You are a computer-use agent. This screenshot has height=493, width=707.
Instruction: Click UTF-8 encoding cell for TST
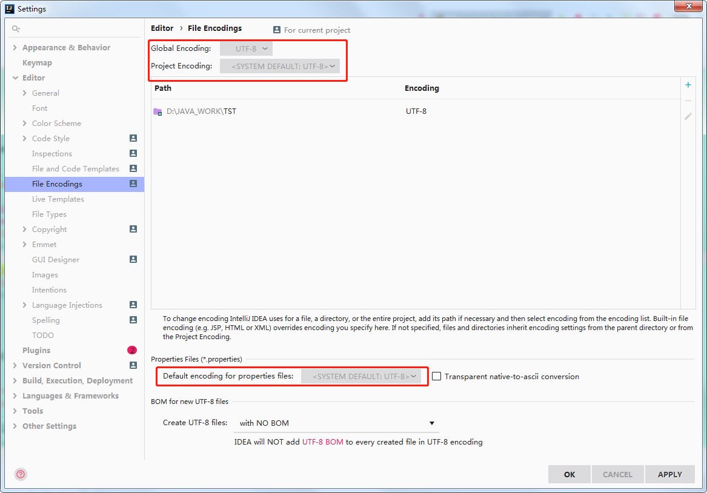(416, 111)
